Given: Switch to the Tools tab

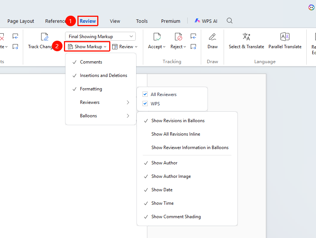Looking at the screenshot, I should 142,21.
